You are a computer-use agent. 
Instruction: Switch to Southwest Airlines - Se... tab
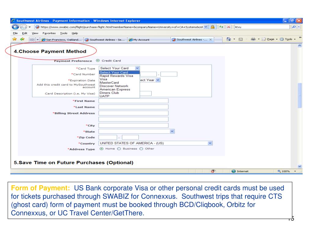pos(105,40)
